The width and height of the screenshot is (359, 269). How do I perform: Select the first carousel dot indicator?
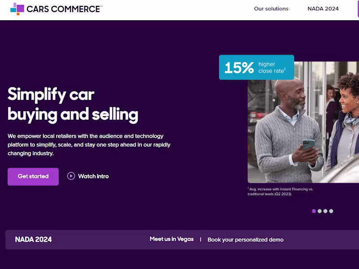point(314,211)
